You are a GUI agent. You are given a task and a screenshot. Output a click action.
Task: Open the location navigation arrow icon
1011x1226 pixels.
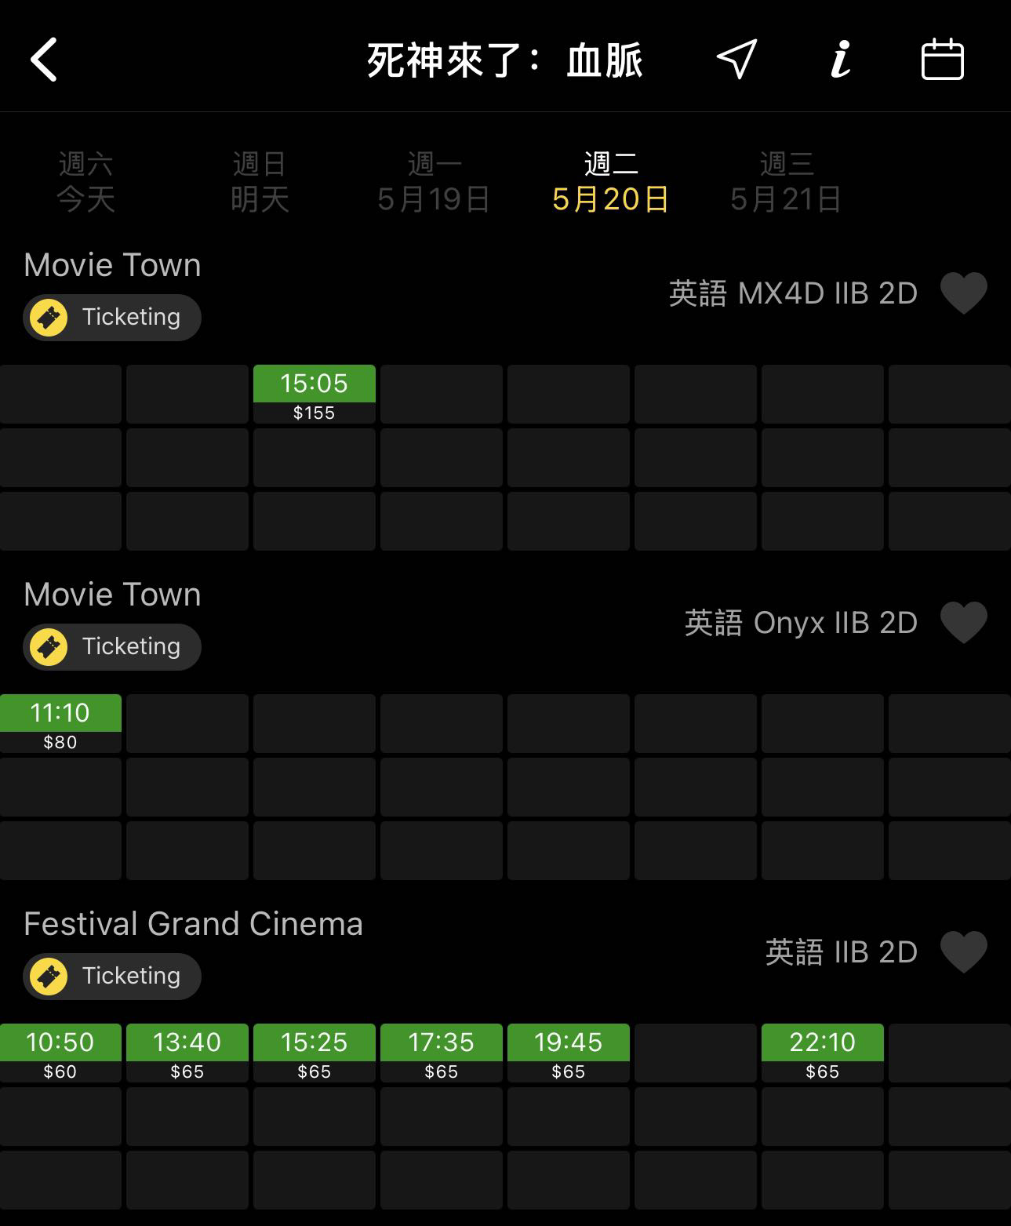coord(736,59)
